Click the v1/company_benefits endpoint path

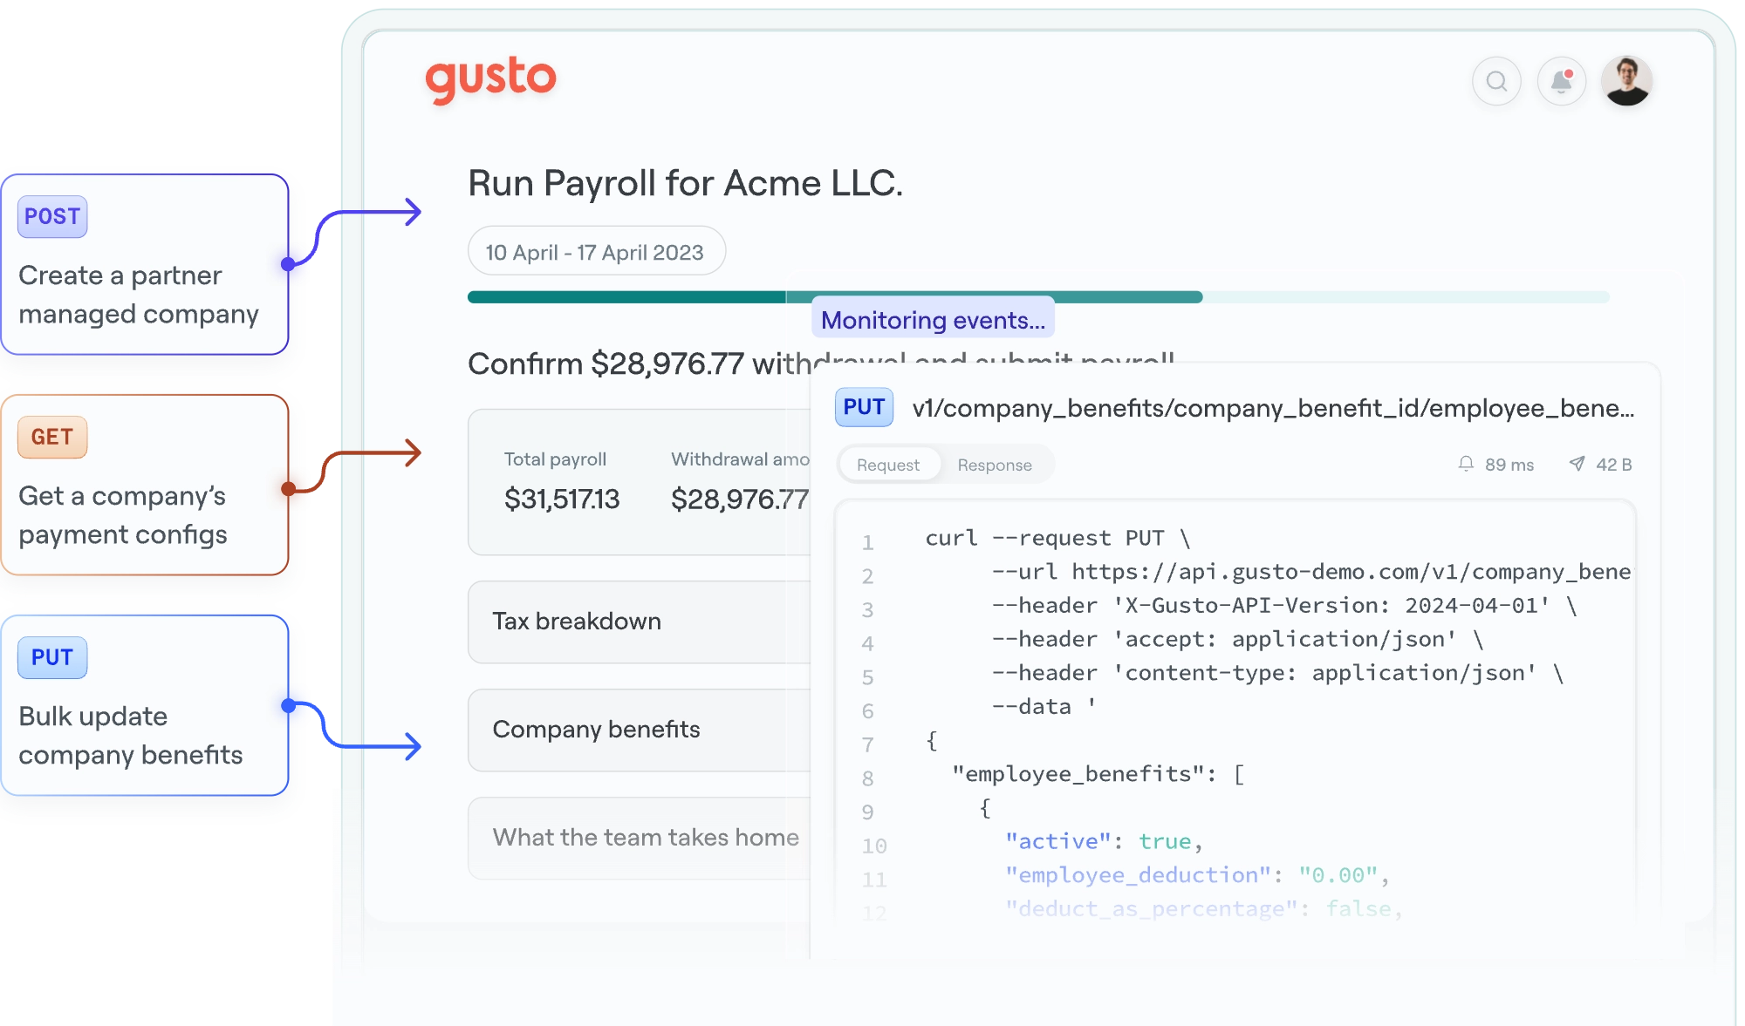click(x=1273, y=408)
